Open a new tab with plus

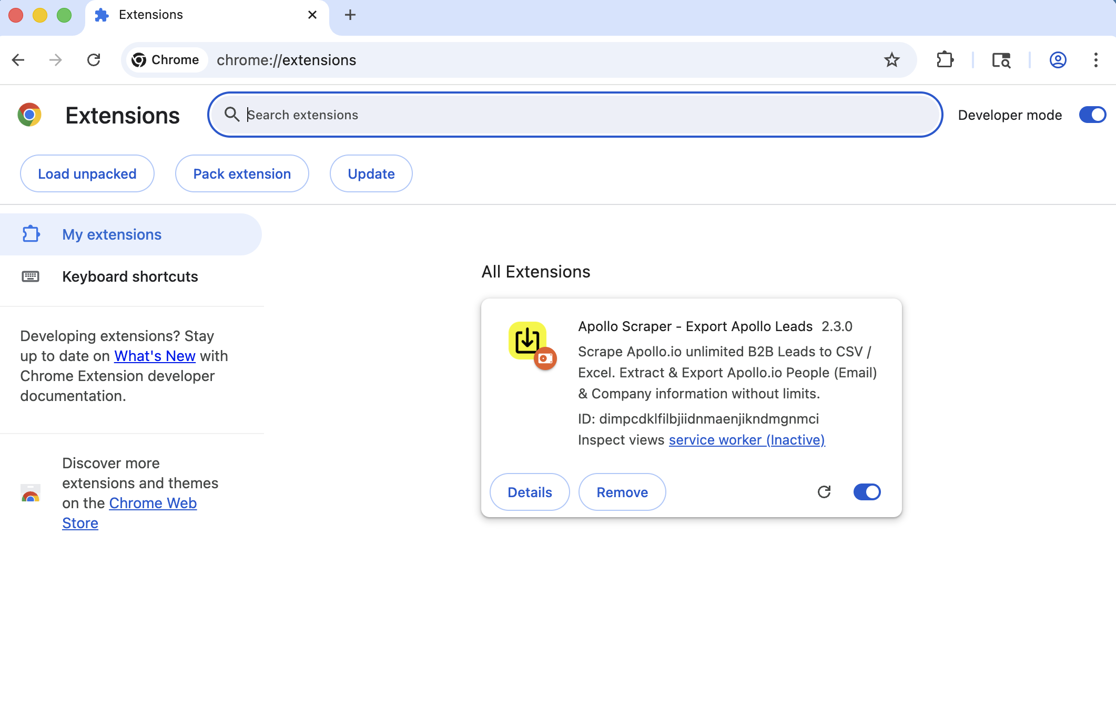point(350,15)
